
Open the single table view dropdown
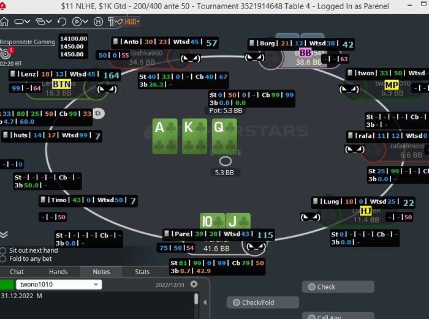pos(22,21)
